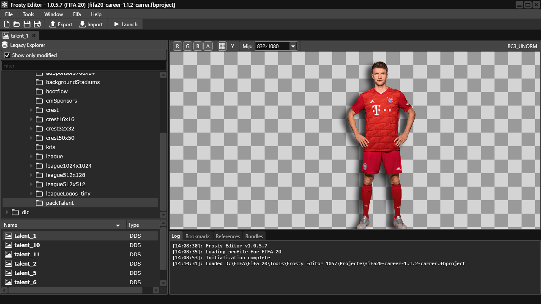Expand the league folder

click(x=31, y=157)
